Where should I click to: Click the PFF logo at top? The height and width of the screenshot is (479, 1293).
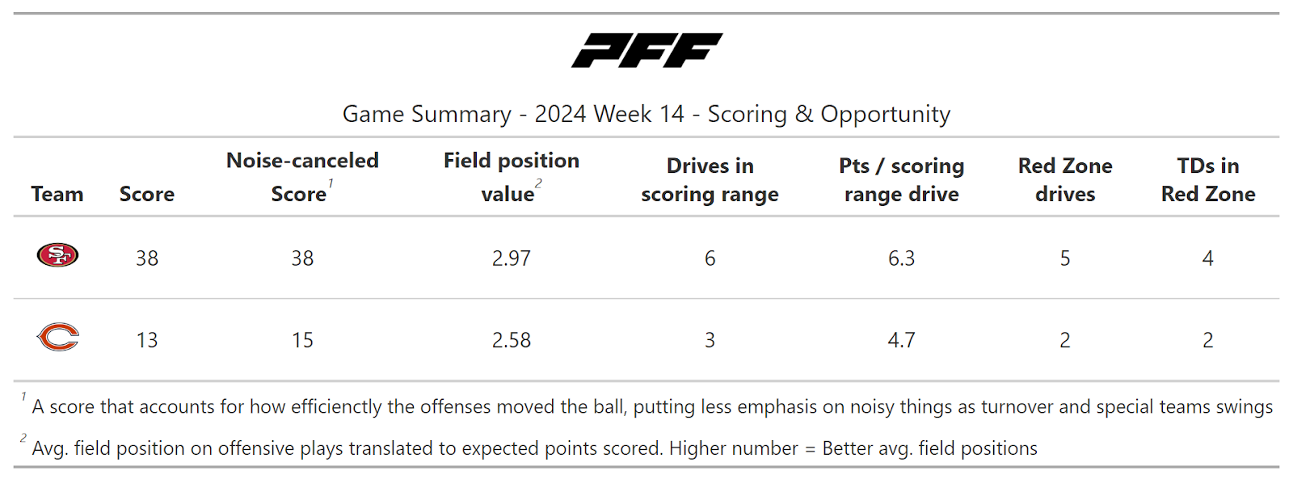646,50
